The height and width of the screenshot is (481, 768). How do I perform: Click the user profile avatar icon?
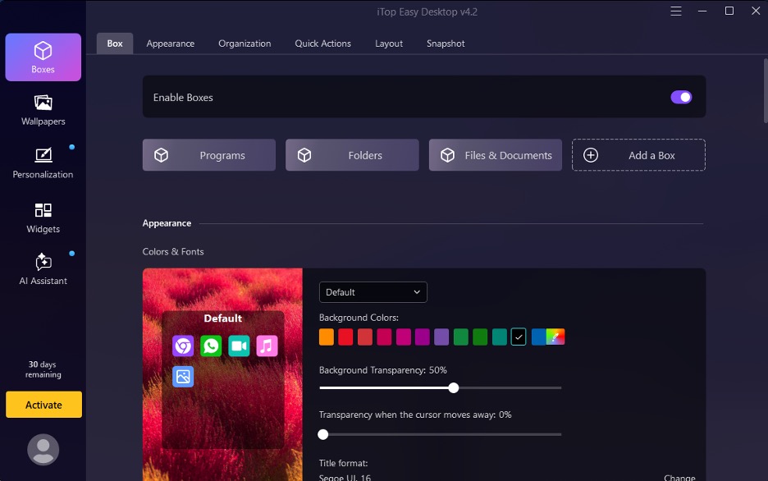(43, 450)
